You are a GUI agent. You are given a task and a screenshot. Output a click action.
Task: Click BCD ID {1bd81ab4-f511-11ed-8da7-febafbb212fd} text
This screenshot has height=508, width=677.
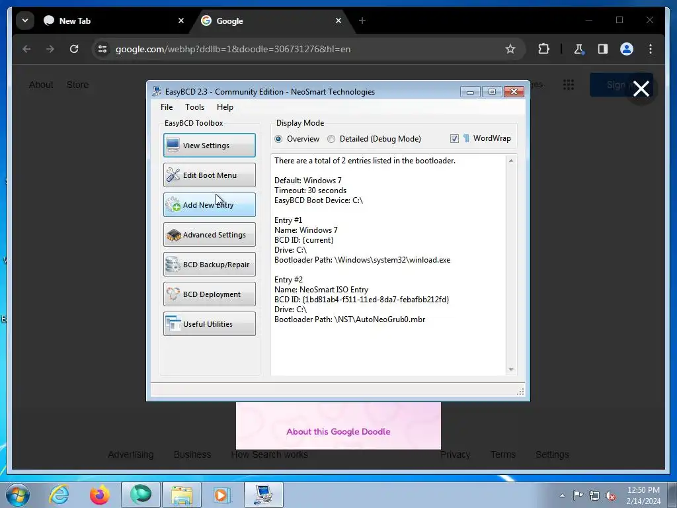coord(362,300)
